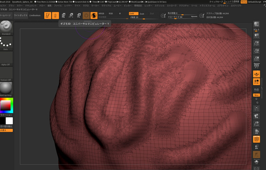Open the Standard brush picker
The height and width of the screenshot is (170, 266).
point(6,28)
